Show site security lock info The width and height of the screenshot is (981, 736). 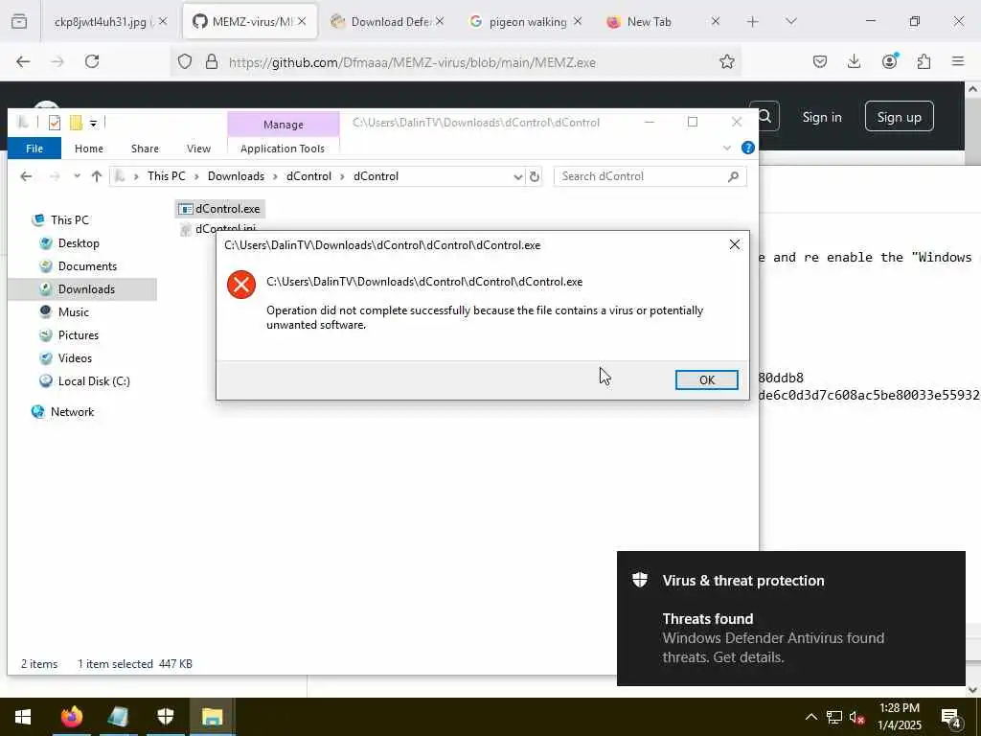[x=212, y=62]
